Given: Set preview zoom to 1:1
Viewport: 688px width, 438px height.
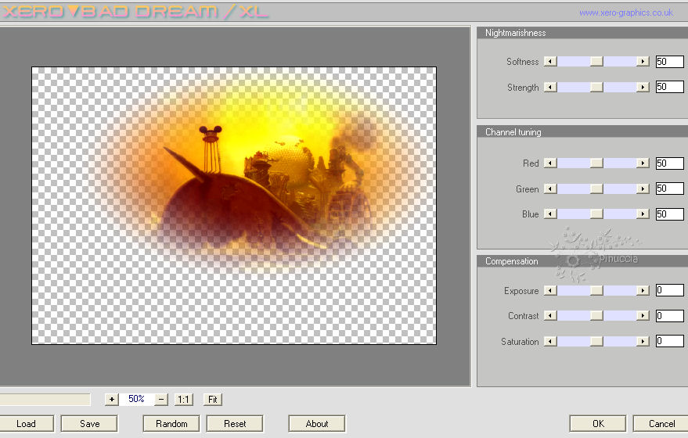Looking at the screenshot, I should [183, 400].
